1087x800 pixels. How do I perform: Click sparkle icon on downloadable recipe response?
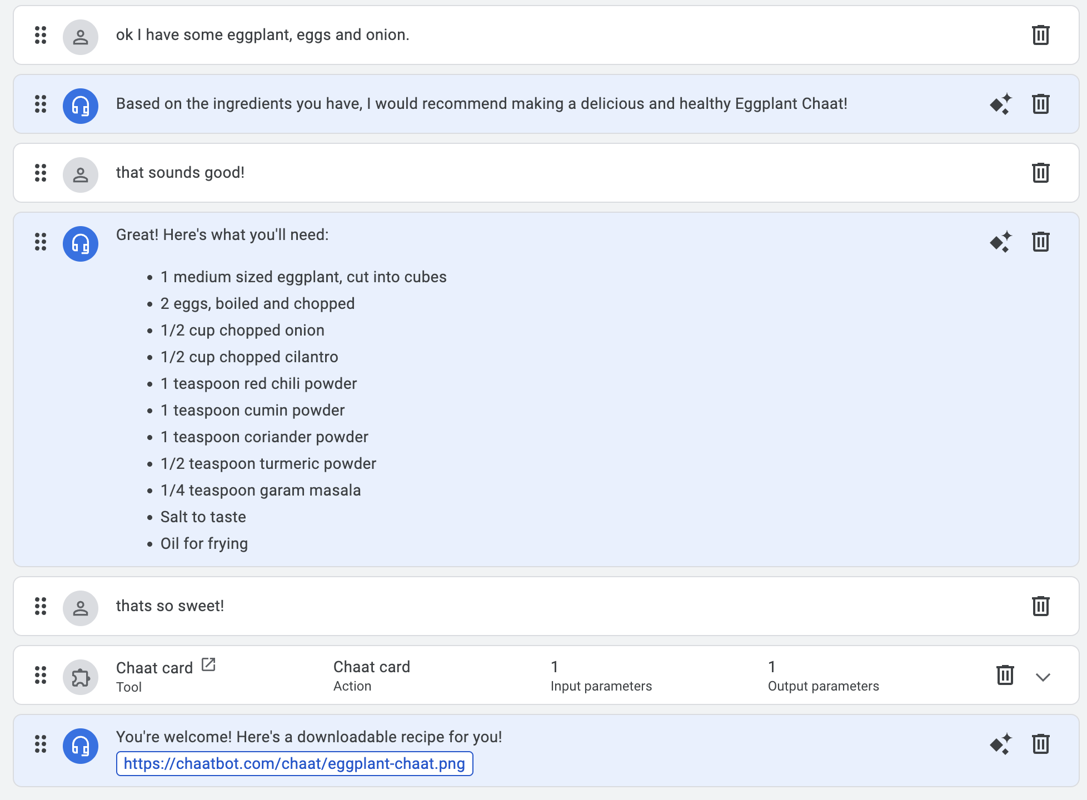pos(1000,744)
